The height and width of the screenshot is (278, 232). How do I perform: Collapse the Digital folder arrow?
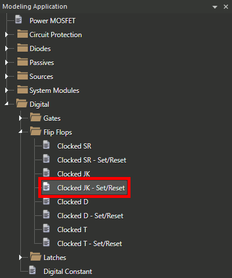coord(6,104)
